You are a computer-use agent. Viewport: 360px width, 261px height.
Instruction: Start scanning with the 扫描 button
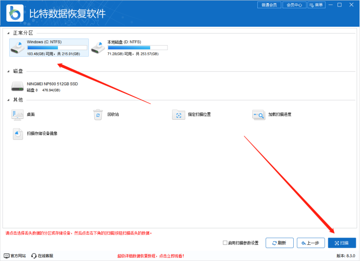point(342,243)
